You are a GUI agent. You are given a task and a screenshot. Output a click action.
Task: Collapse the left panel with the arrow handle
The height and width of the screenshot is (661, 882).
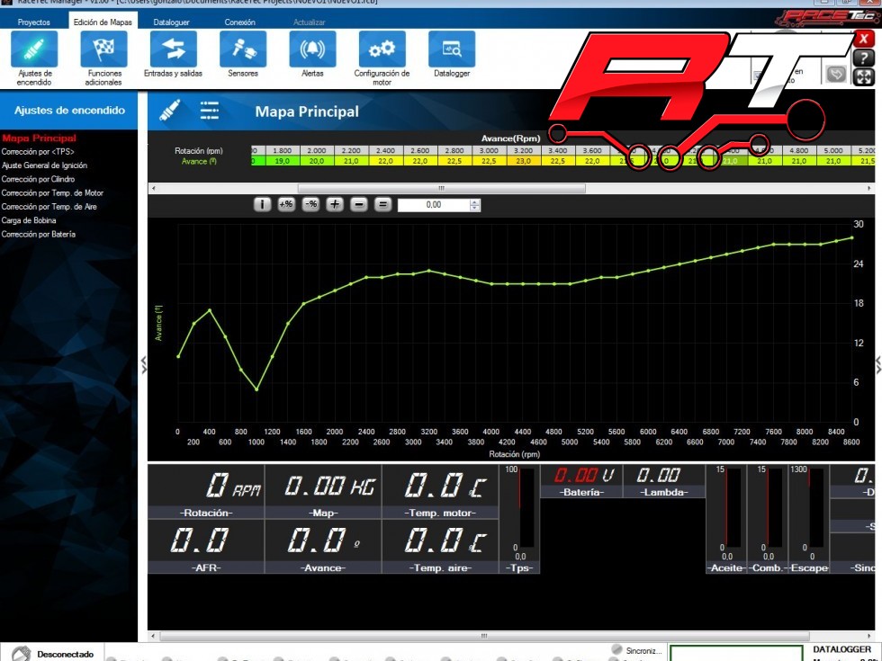point(144,365)
